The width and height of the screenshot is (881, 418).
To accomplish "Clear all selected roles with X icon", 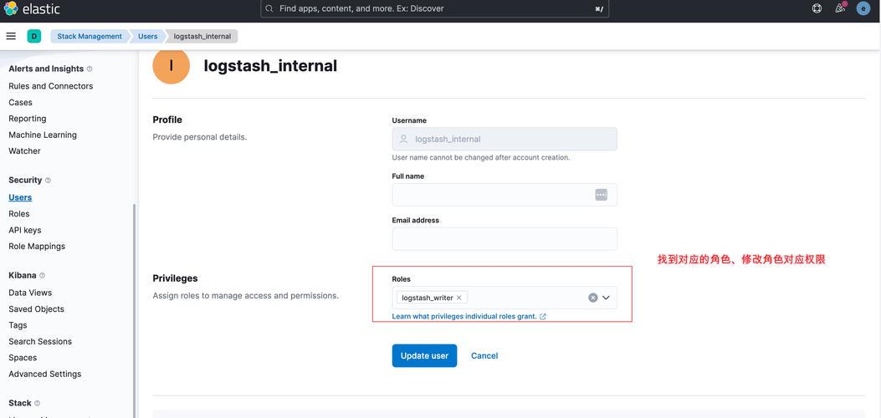I will tap(593, 298).
